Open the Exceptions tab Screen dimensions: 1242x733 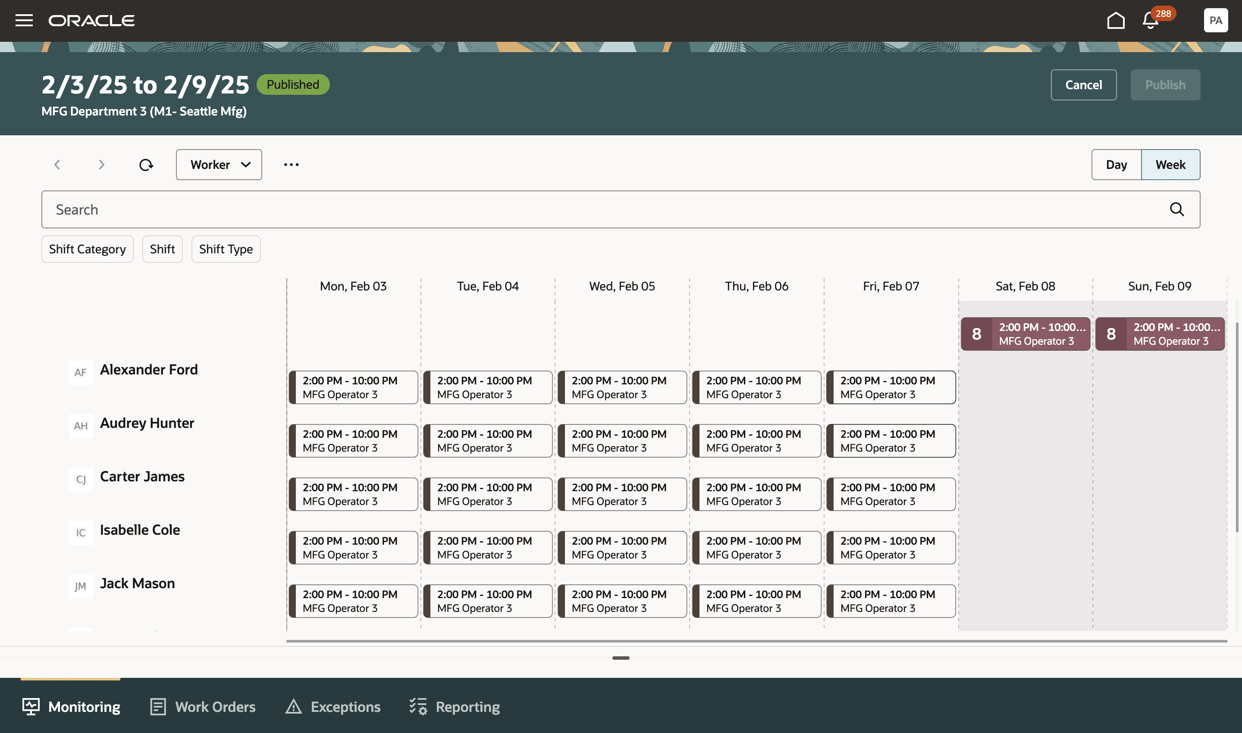(332, 707)
